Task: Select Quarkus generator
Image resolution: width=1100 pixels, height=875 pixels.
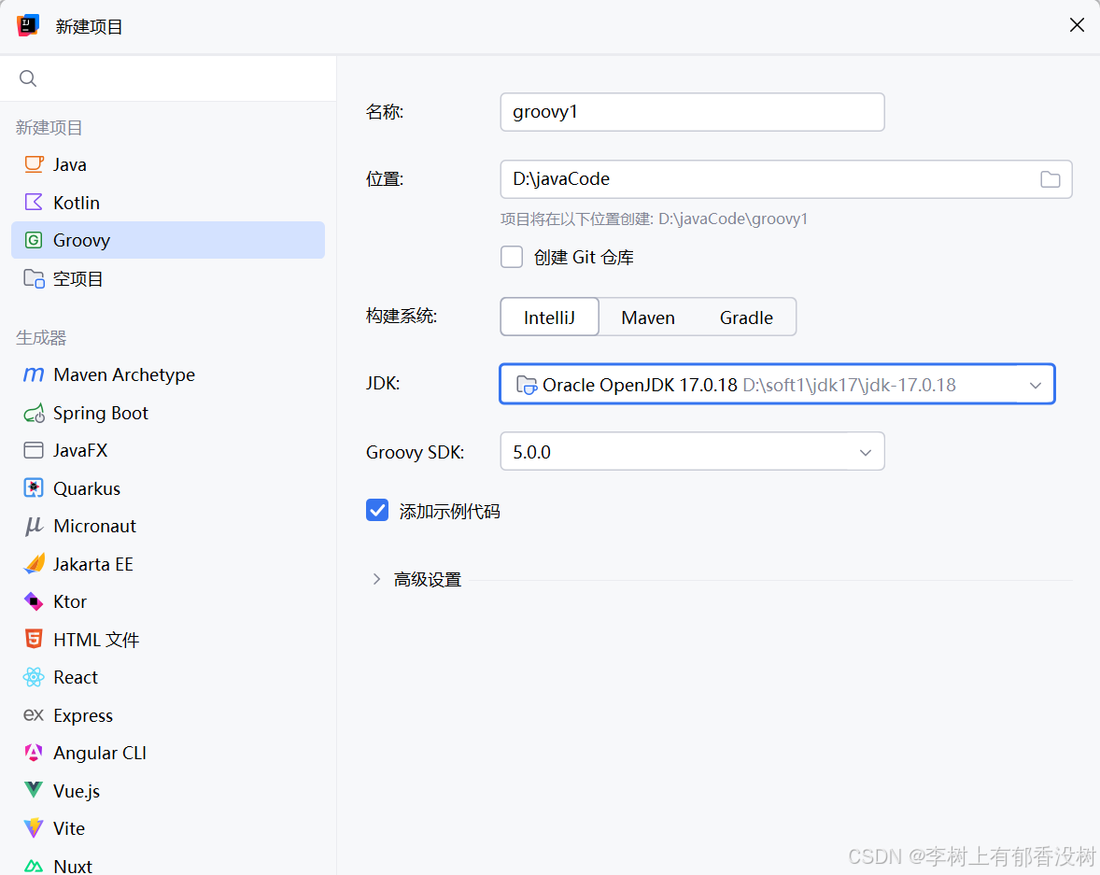Action: [x=168, y=488]
